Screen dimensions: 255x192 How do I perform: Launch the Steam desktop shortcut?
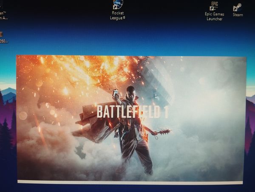coord(238,10)
